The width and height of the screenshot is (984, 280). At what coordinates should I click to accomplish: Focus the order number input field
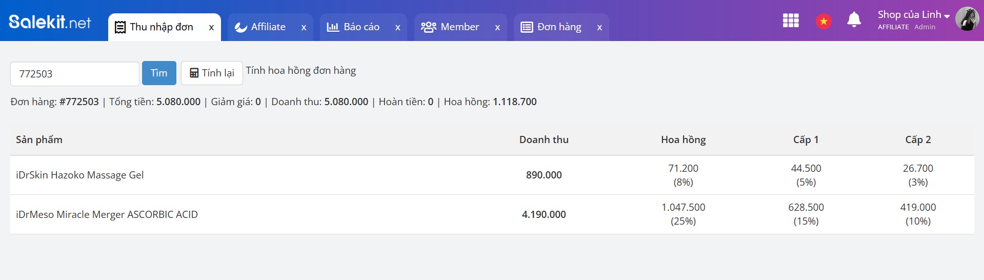coord(75,74)
